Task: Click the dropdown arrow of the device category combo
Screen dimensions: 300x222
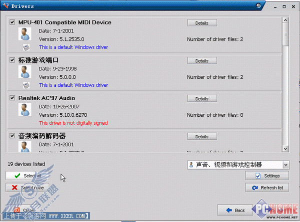Action: [x=286, y=165]
